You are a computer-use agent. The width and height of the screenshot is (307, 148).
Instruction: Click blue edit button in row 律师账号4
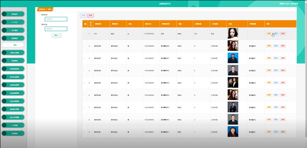276,95
